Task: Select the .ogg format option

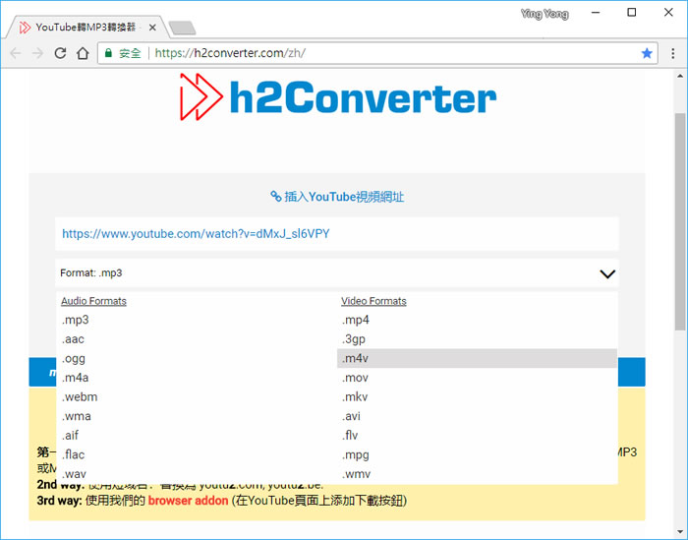Action: click(197, 358)
